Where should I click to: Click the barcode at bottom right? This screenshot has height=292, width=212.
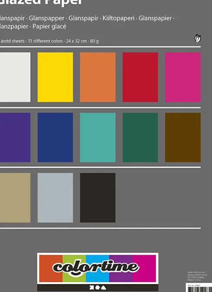point(199,289)
